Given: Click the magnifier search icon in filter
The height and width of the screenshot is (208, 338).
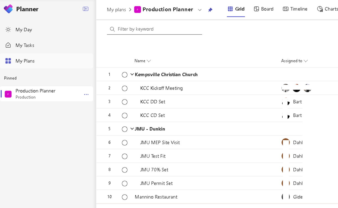Looking at the screenshot, I should click(112, 29).
